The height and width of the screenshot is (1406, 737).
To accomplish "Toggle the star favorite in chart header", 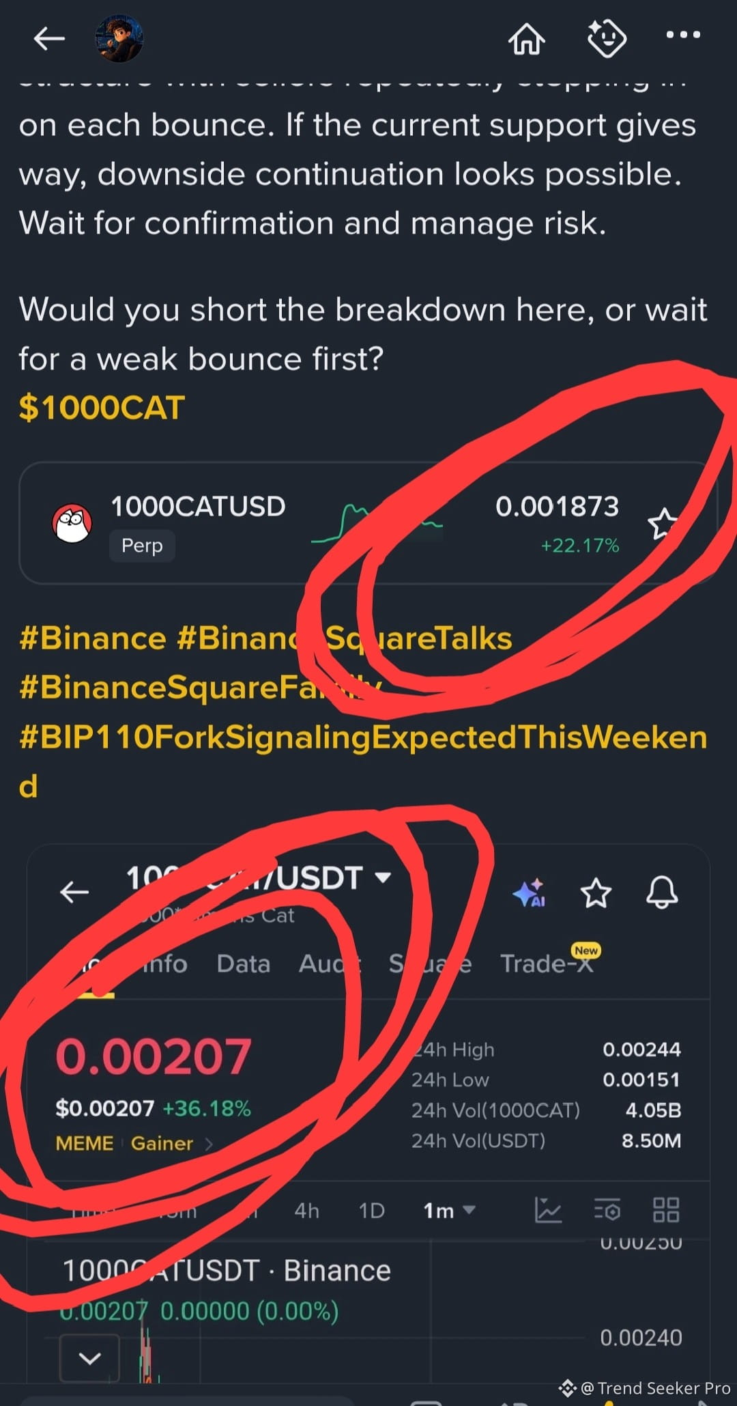I will (x=596, y=892).
